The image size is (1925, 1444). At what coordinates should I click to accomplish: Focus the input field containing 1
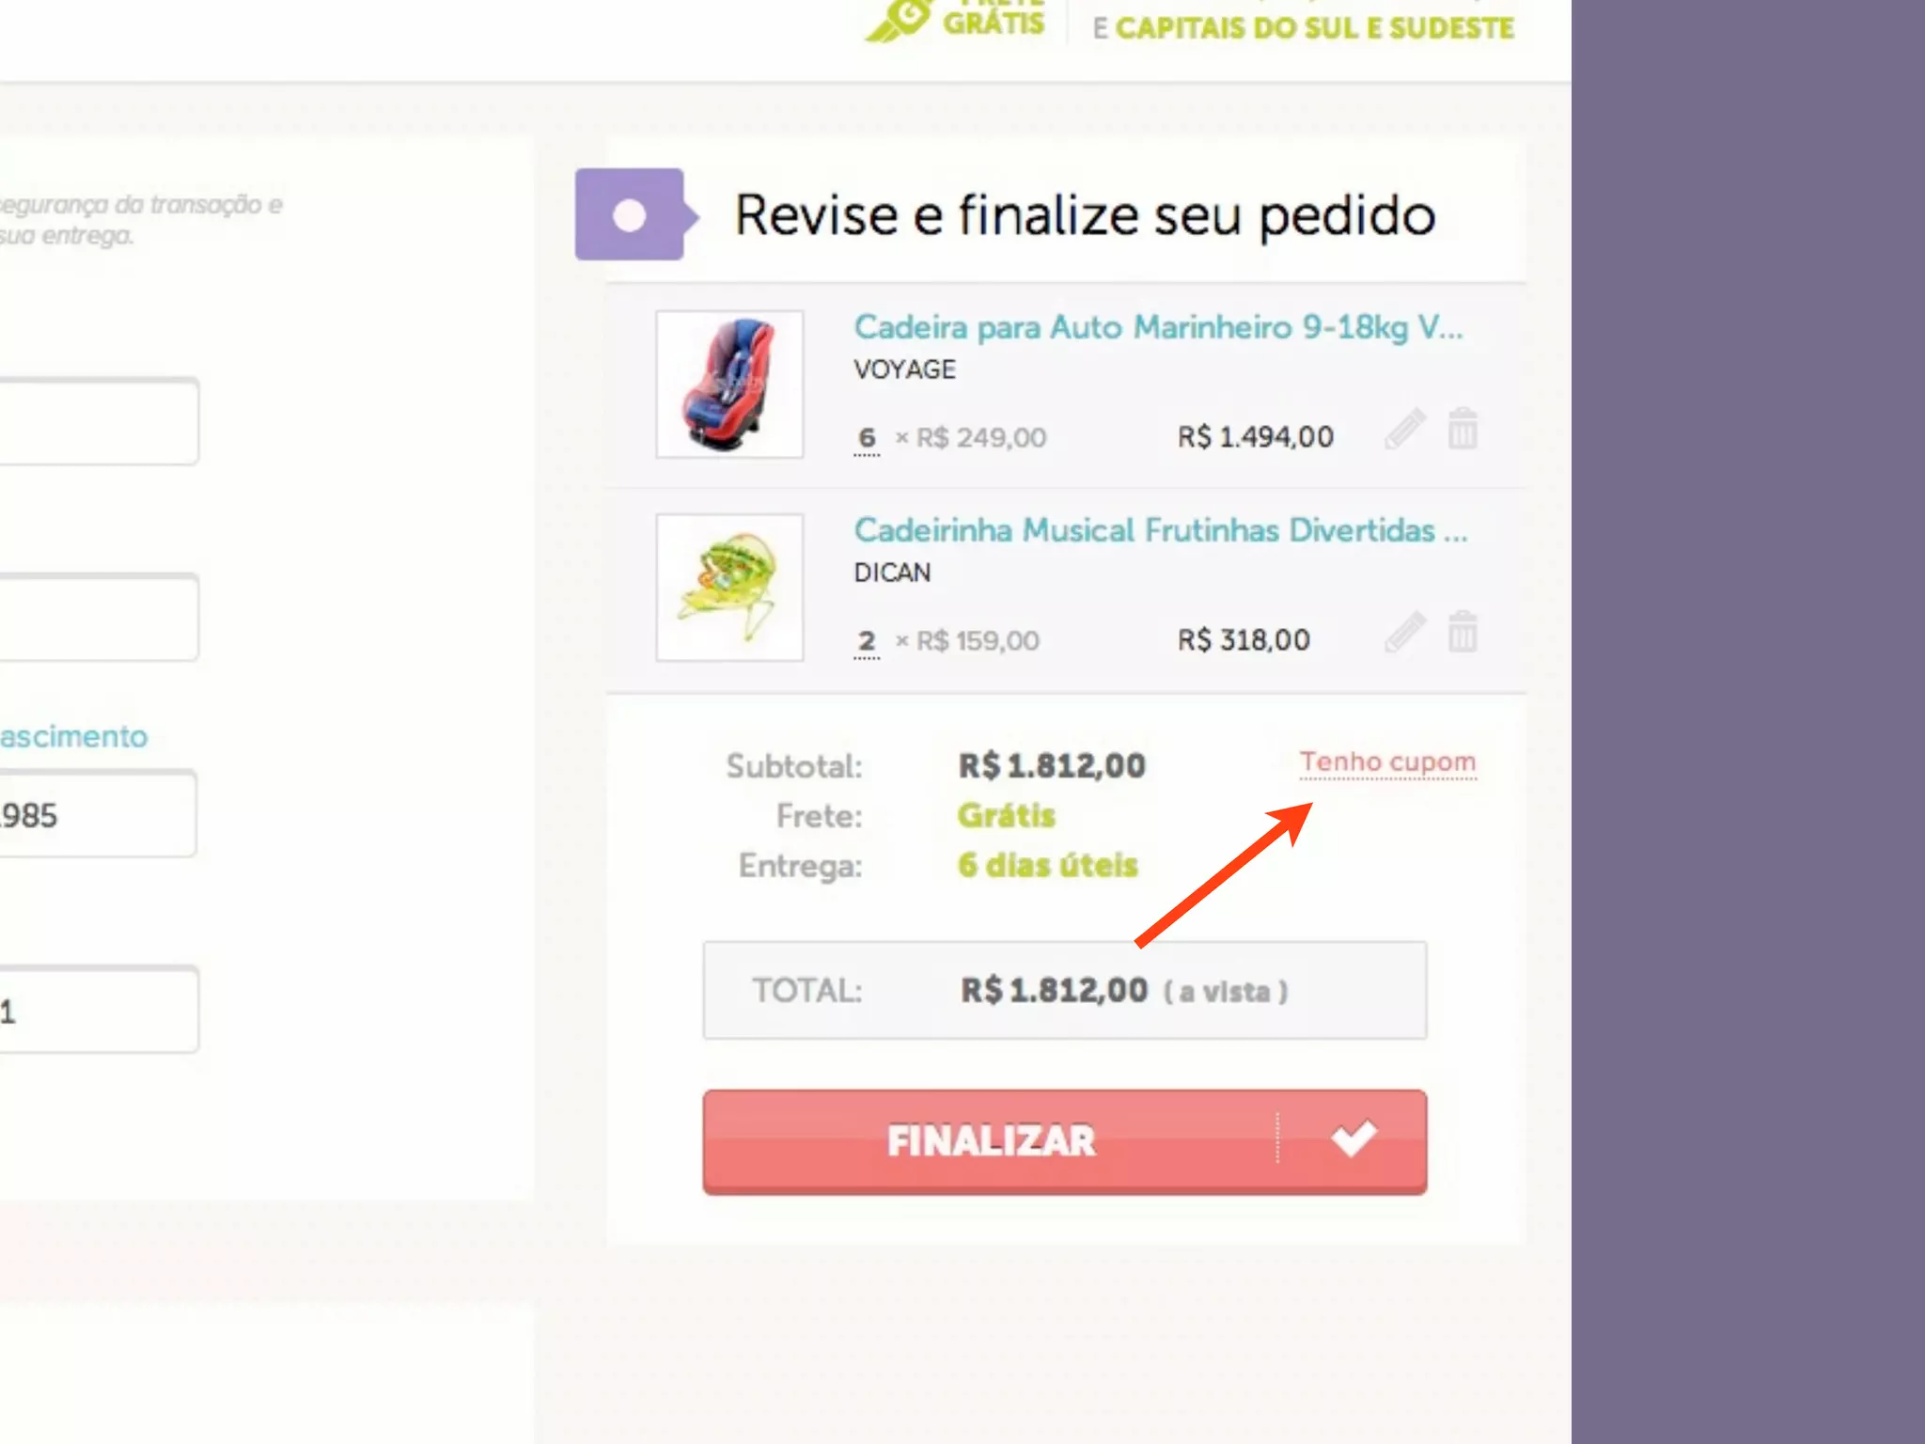(98, 1010)
